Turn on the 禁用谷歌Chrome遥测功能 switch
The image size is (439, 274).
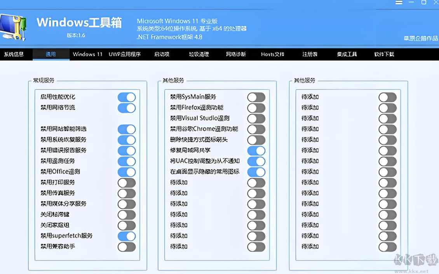pyautogui.click(x=256, y=129)
